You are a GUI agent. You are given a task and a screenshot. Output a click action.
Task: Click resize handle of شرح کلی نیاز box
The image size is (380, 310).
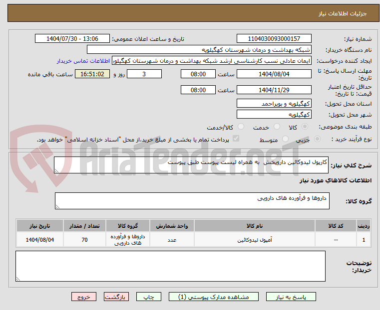(57, 171)
